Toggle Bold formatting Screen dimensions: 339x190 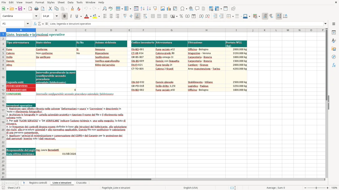click(64, 16)
